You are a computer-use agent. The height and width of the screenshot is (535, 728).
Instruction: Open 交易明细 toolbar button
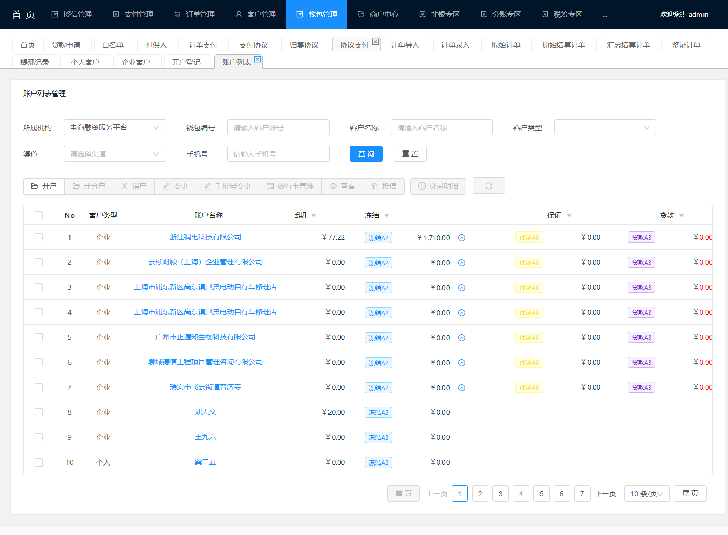tap(438, 186)
